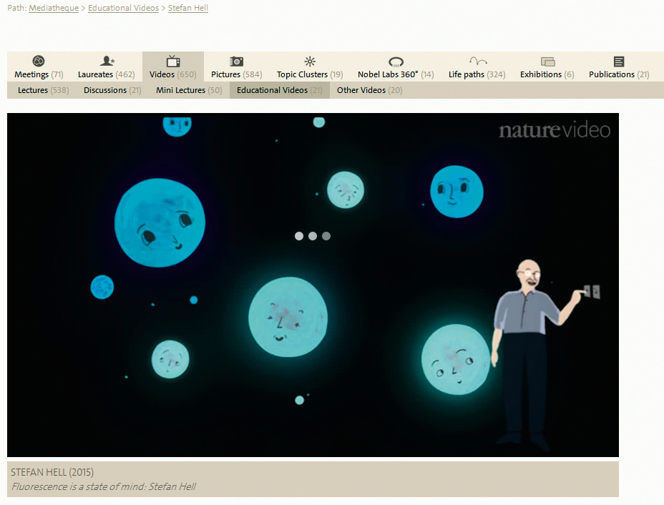664x505 pixels.
Task: Click the three loading dots in video
Action: tap(313, 236)
